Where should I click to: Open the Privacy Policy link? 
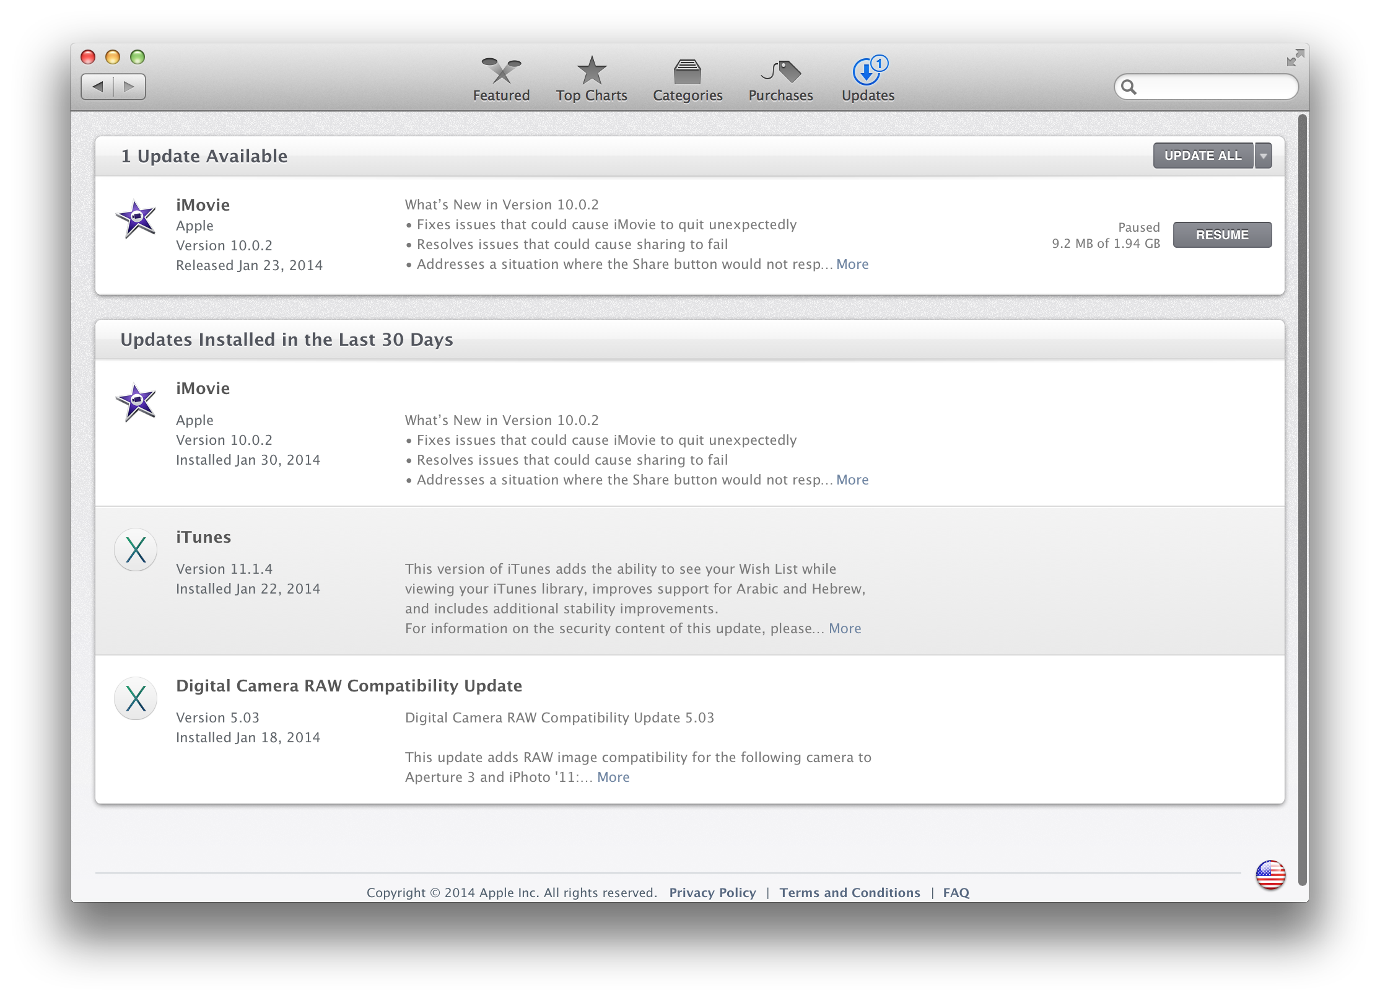click(712, 892)
